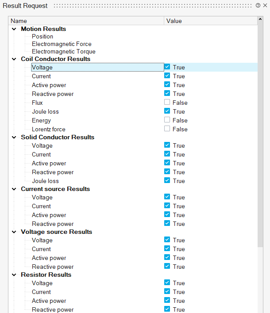Select Position under Motion Results

(x=42, y=36)
